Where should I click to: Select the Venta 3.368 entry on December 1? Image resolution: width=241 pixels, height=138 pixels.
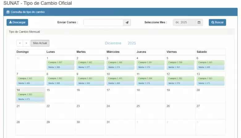pyautogui.click(x=60, y=67)
